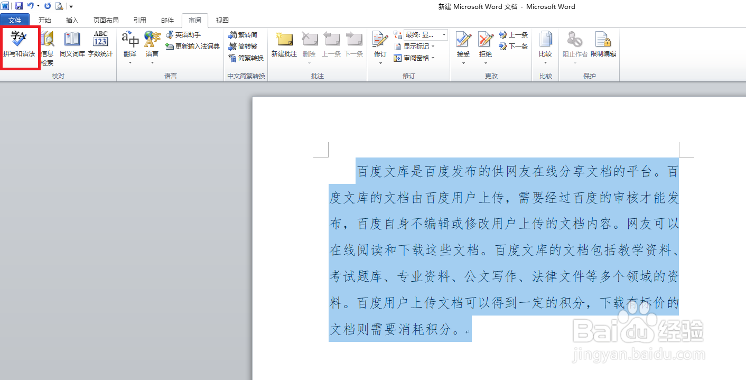The height and width of the screenshot is (380, 746).
Task: Switch to the 视图 tab
Action: tap(222, 21)
